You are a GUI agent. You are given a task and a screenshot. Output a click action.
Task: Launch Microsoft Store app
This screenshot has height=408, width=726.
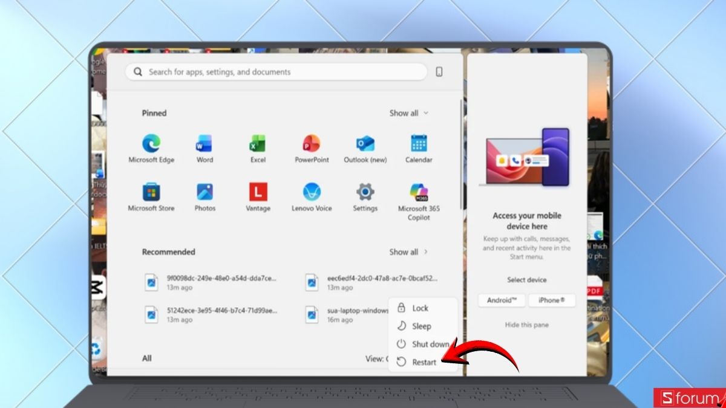pyautogui.click(x=151, y=197)
